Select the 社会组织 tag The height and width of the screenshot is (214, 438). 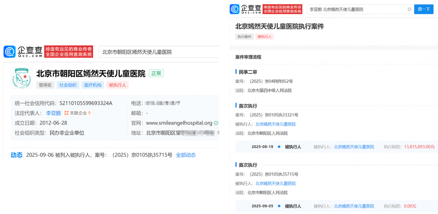pyautogui.click(x=68, y=85)
